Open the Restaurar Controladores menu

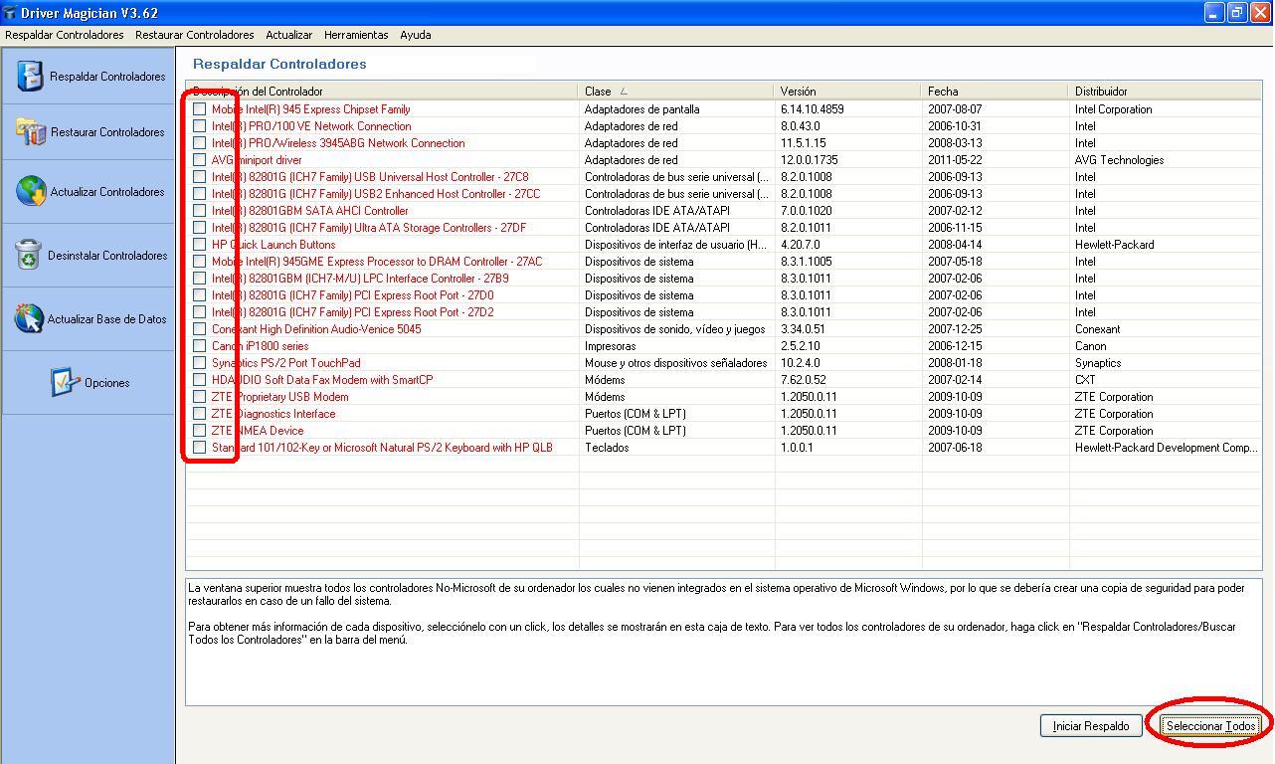coord(195,35)
